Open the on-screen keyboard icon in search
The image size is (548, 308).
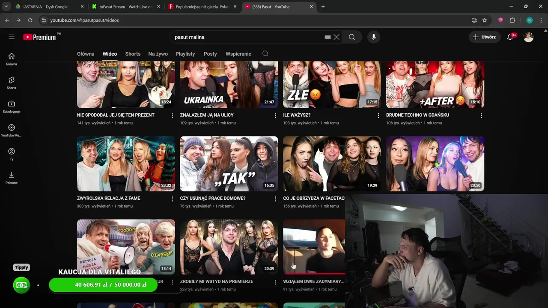(x=328, y=37)
